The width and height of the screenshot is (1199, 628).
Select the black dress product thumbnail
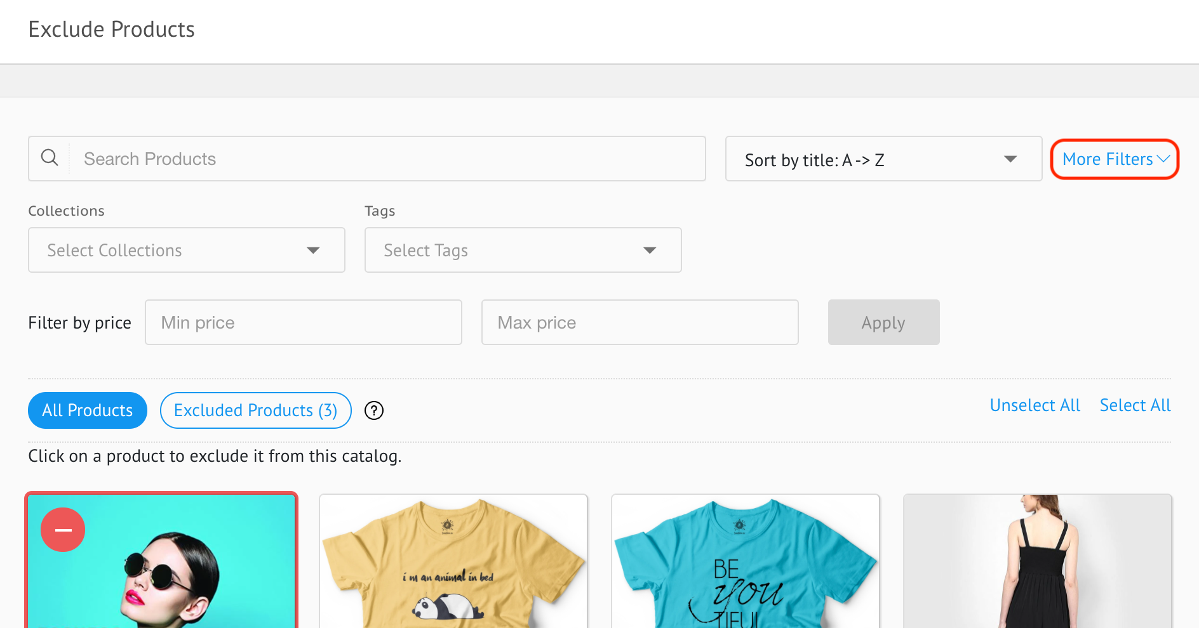[x=1038, y=561]
